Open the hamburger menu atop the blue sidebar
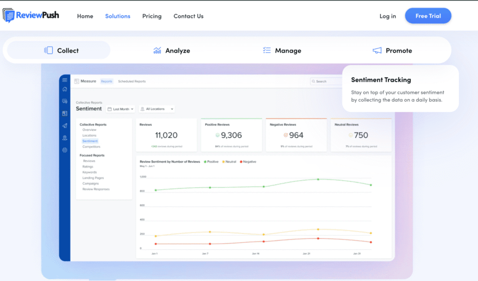Screen dimensions: 478x281 click(65, 79)
